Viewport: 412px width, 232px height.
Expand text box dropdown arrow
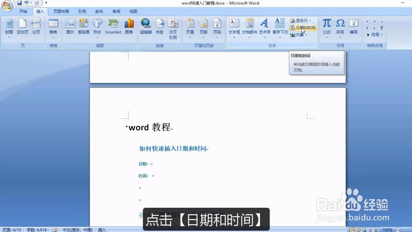point(234,37)
